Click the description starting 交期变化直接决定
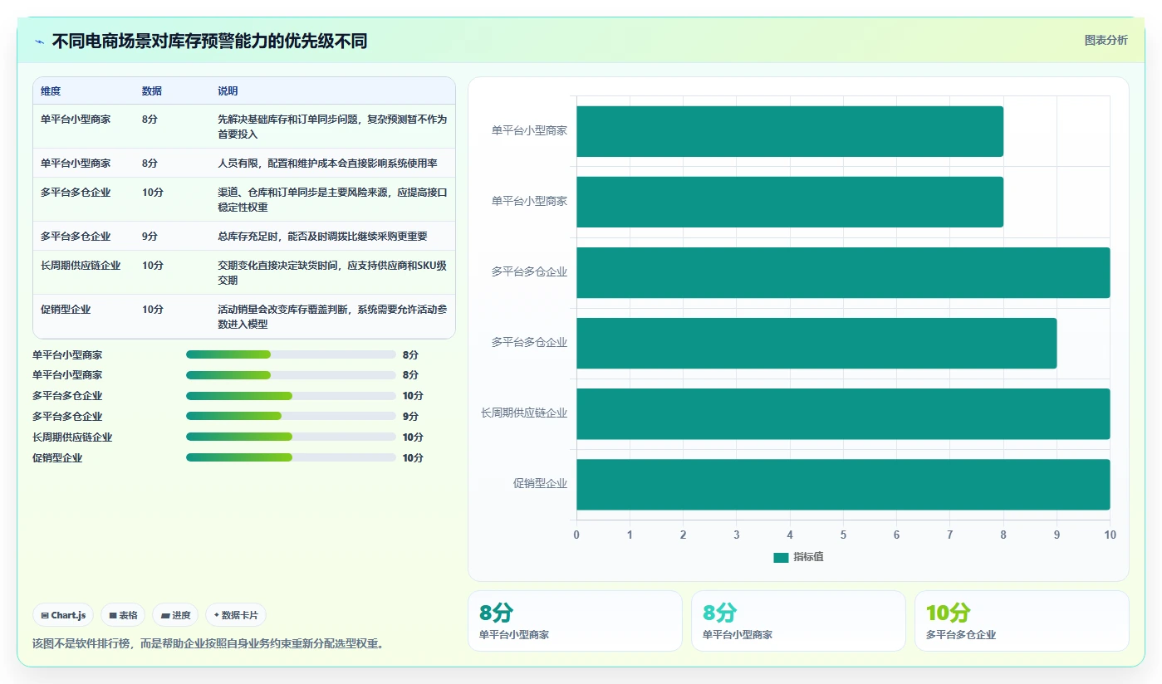 tap(332, 272)
